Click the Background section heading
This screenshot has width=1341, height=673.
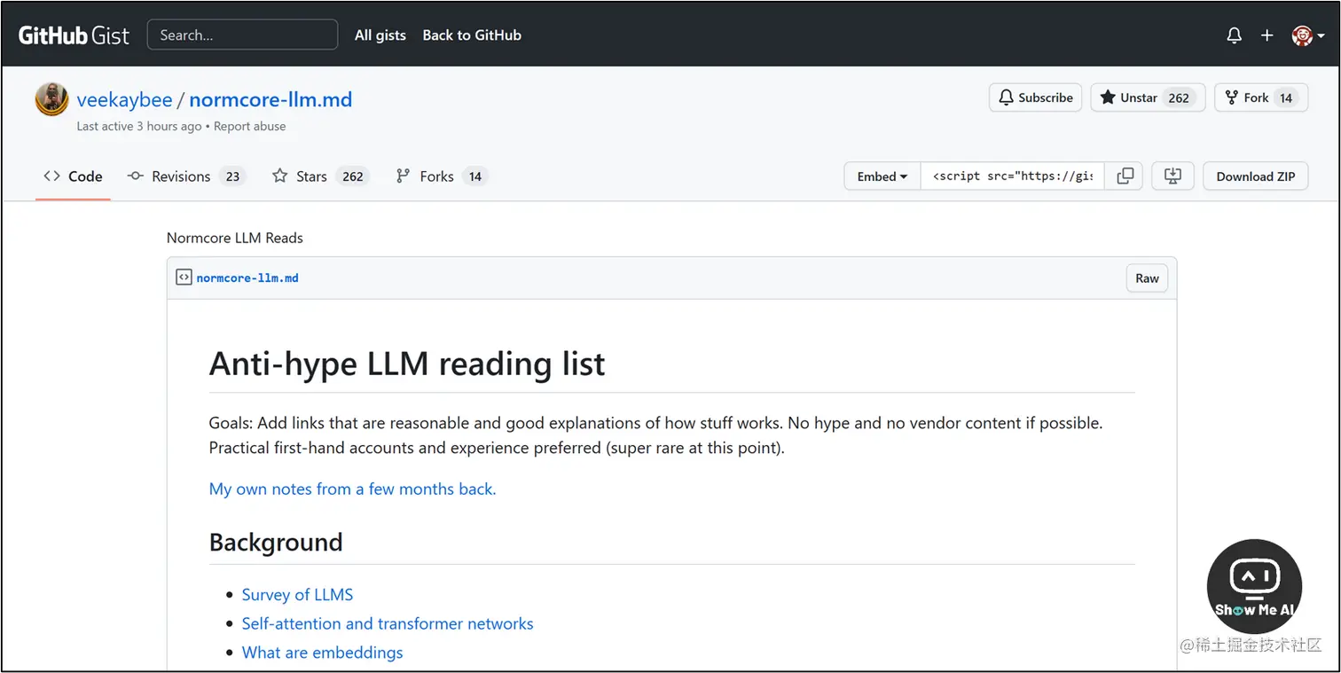coord(276,542)
